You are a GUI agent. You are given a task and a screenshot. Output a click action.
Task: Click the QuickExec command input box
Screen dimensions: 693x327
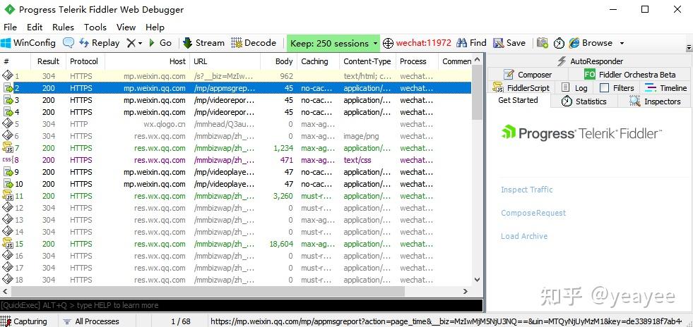[242, 305]
